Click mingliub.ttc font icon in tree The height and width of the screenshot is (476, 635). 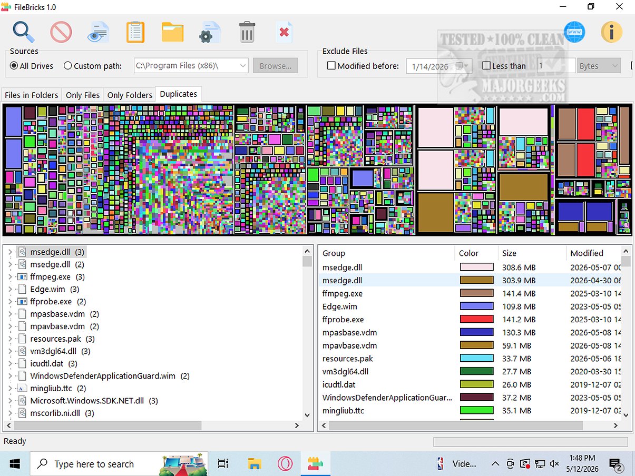click(x=22, y=389)
